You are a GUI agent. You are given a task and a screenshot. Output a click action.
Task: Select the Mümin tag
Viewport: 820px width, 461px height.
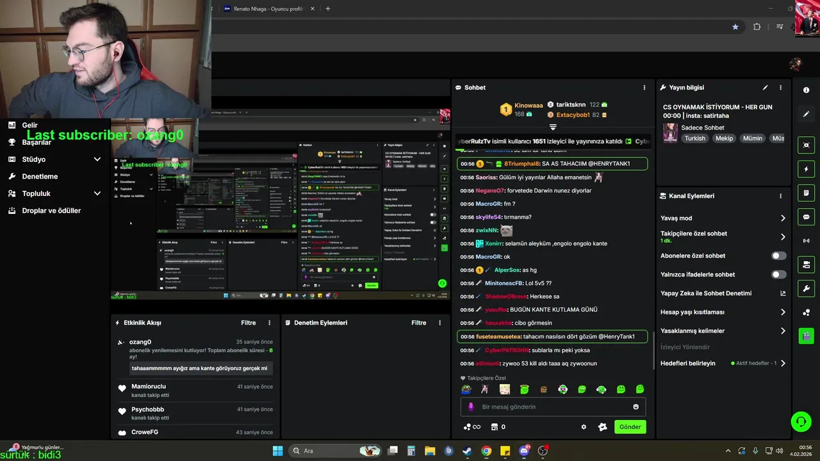[x=752, y=138]
